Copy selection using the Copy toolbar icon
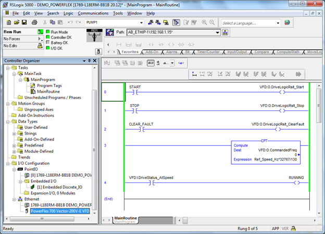 tap(53, 22)
